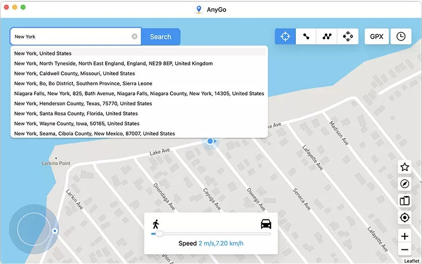Choose New York, Caldwell County, Missouri
Screen dimensions: 422x264
(139, 73)
